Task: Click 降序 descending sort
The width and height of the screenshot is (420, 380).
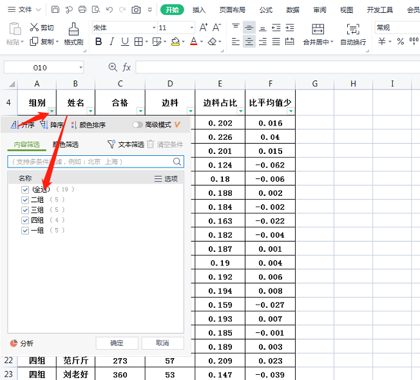Action: tap(52, 125)
